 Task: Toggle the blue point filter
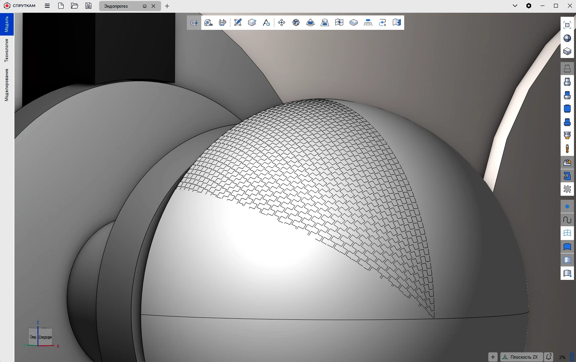point(567,206)
